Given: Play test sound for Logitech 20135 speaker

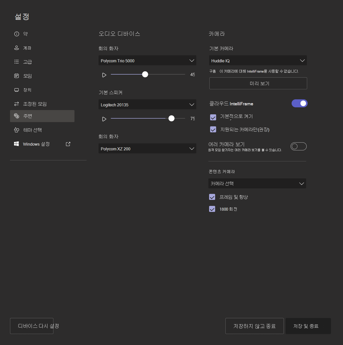Looking at the screenshot, I should pos(104,119).
